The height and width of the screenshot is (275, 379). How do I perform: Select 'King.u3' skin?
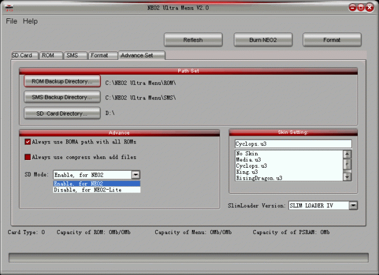(290, 172)
